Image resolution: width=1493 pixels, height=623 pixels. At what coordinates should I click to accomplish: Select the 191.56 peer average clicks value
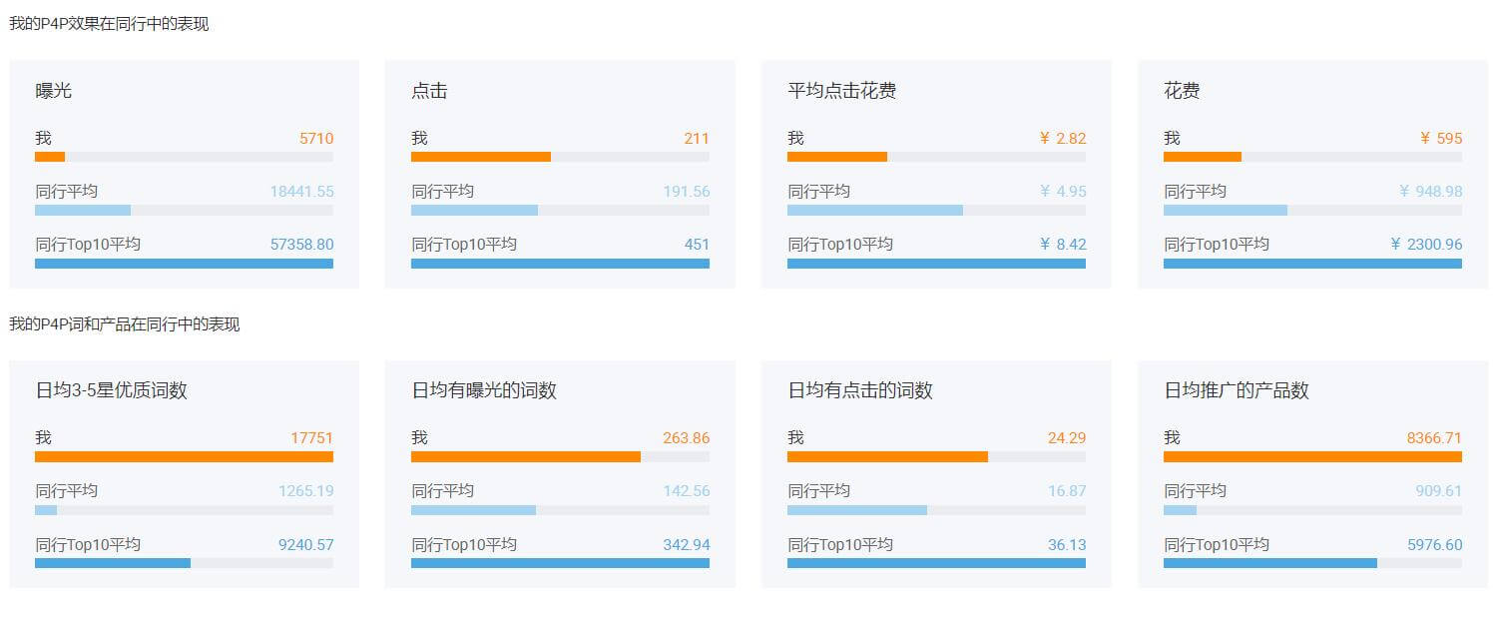686,192
